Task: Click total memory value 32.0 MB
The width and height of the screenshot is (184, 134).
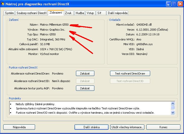Action: point(45,44)
